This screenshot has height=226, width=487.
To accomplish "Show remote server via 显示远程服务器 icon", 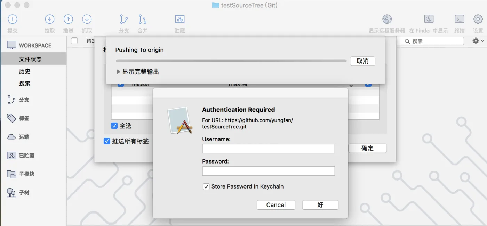I will coord(387,19).
